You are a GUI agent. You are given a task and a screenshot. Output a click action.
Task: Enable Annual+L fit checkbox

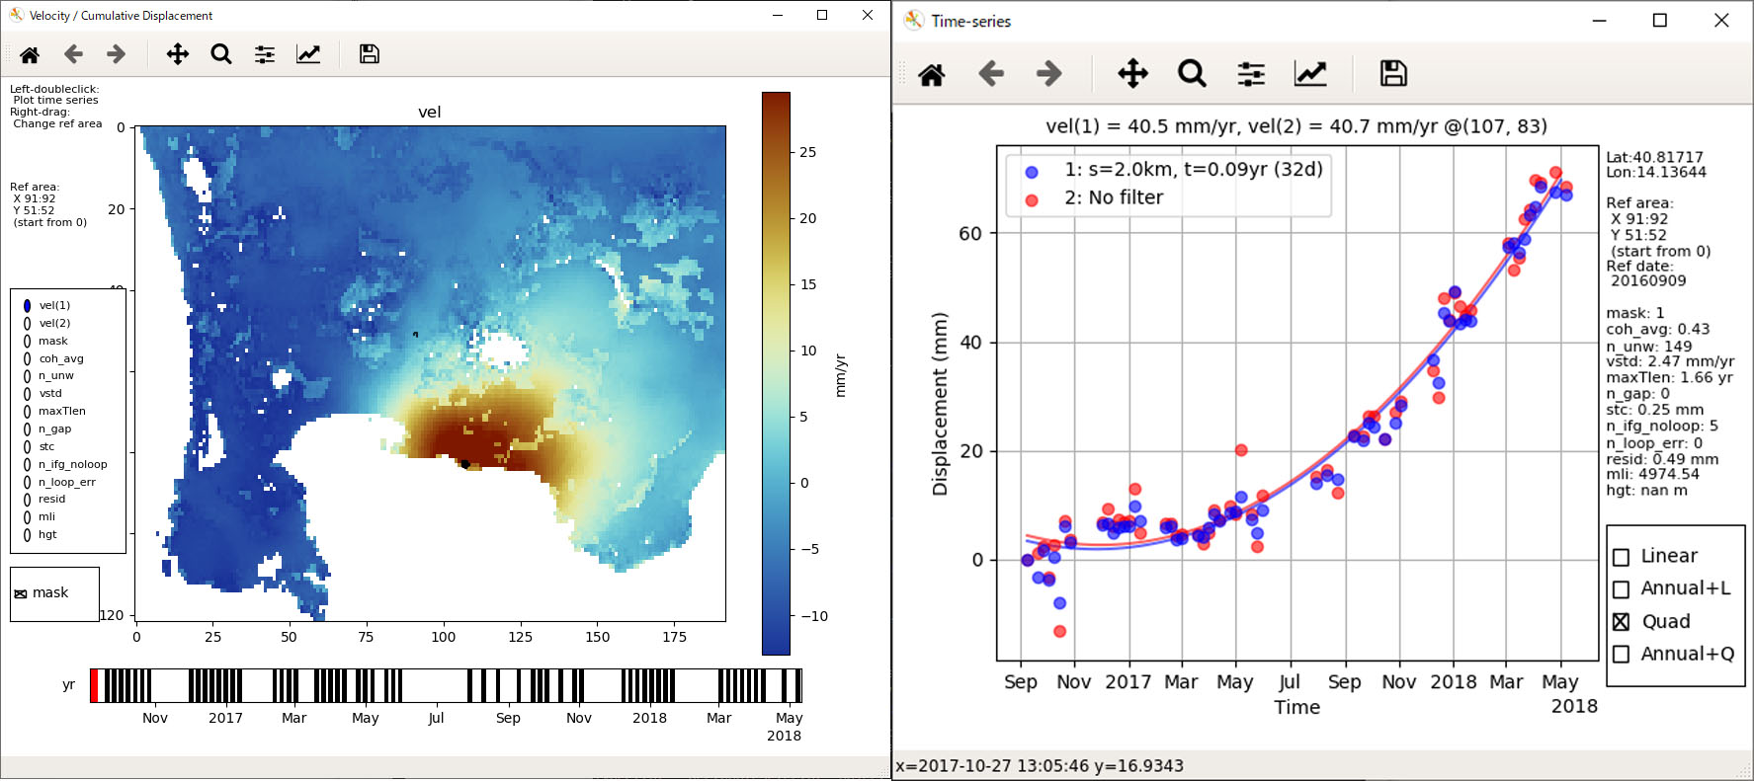click(1621, 589)
